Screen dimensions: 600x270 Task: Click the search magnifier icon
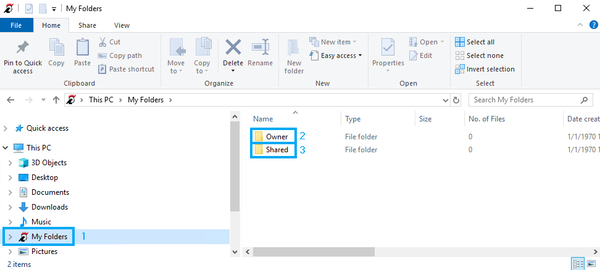pos(584,100)
